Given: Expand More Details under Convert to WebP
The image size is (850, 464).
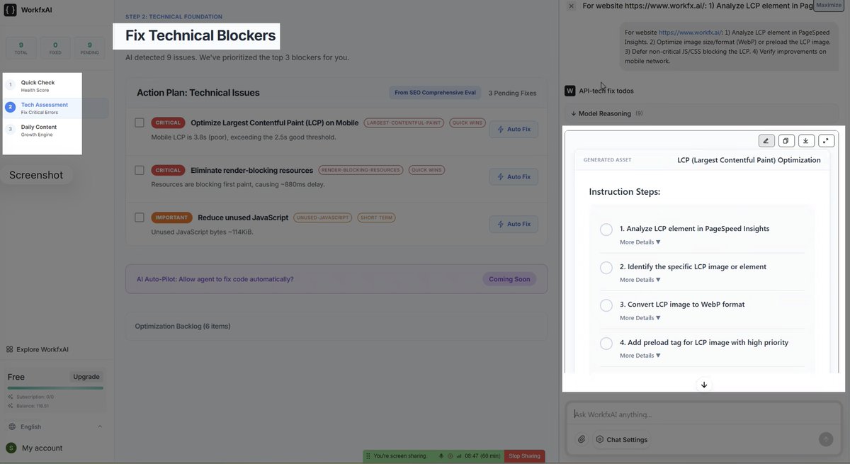Looking at the screenshot, I should (x=640, y=318).
